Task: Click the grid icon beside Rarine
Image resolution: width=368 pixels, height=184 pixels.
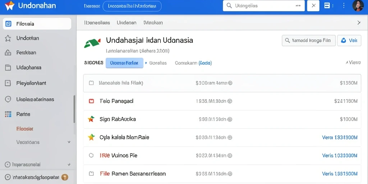Action: point(8,114)
